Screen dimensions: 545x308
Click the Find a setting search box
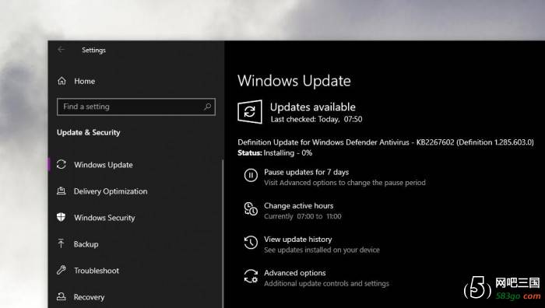pyautogui.click(x=136, y=107)
